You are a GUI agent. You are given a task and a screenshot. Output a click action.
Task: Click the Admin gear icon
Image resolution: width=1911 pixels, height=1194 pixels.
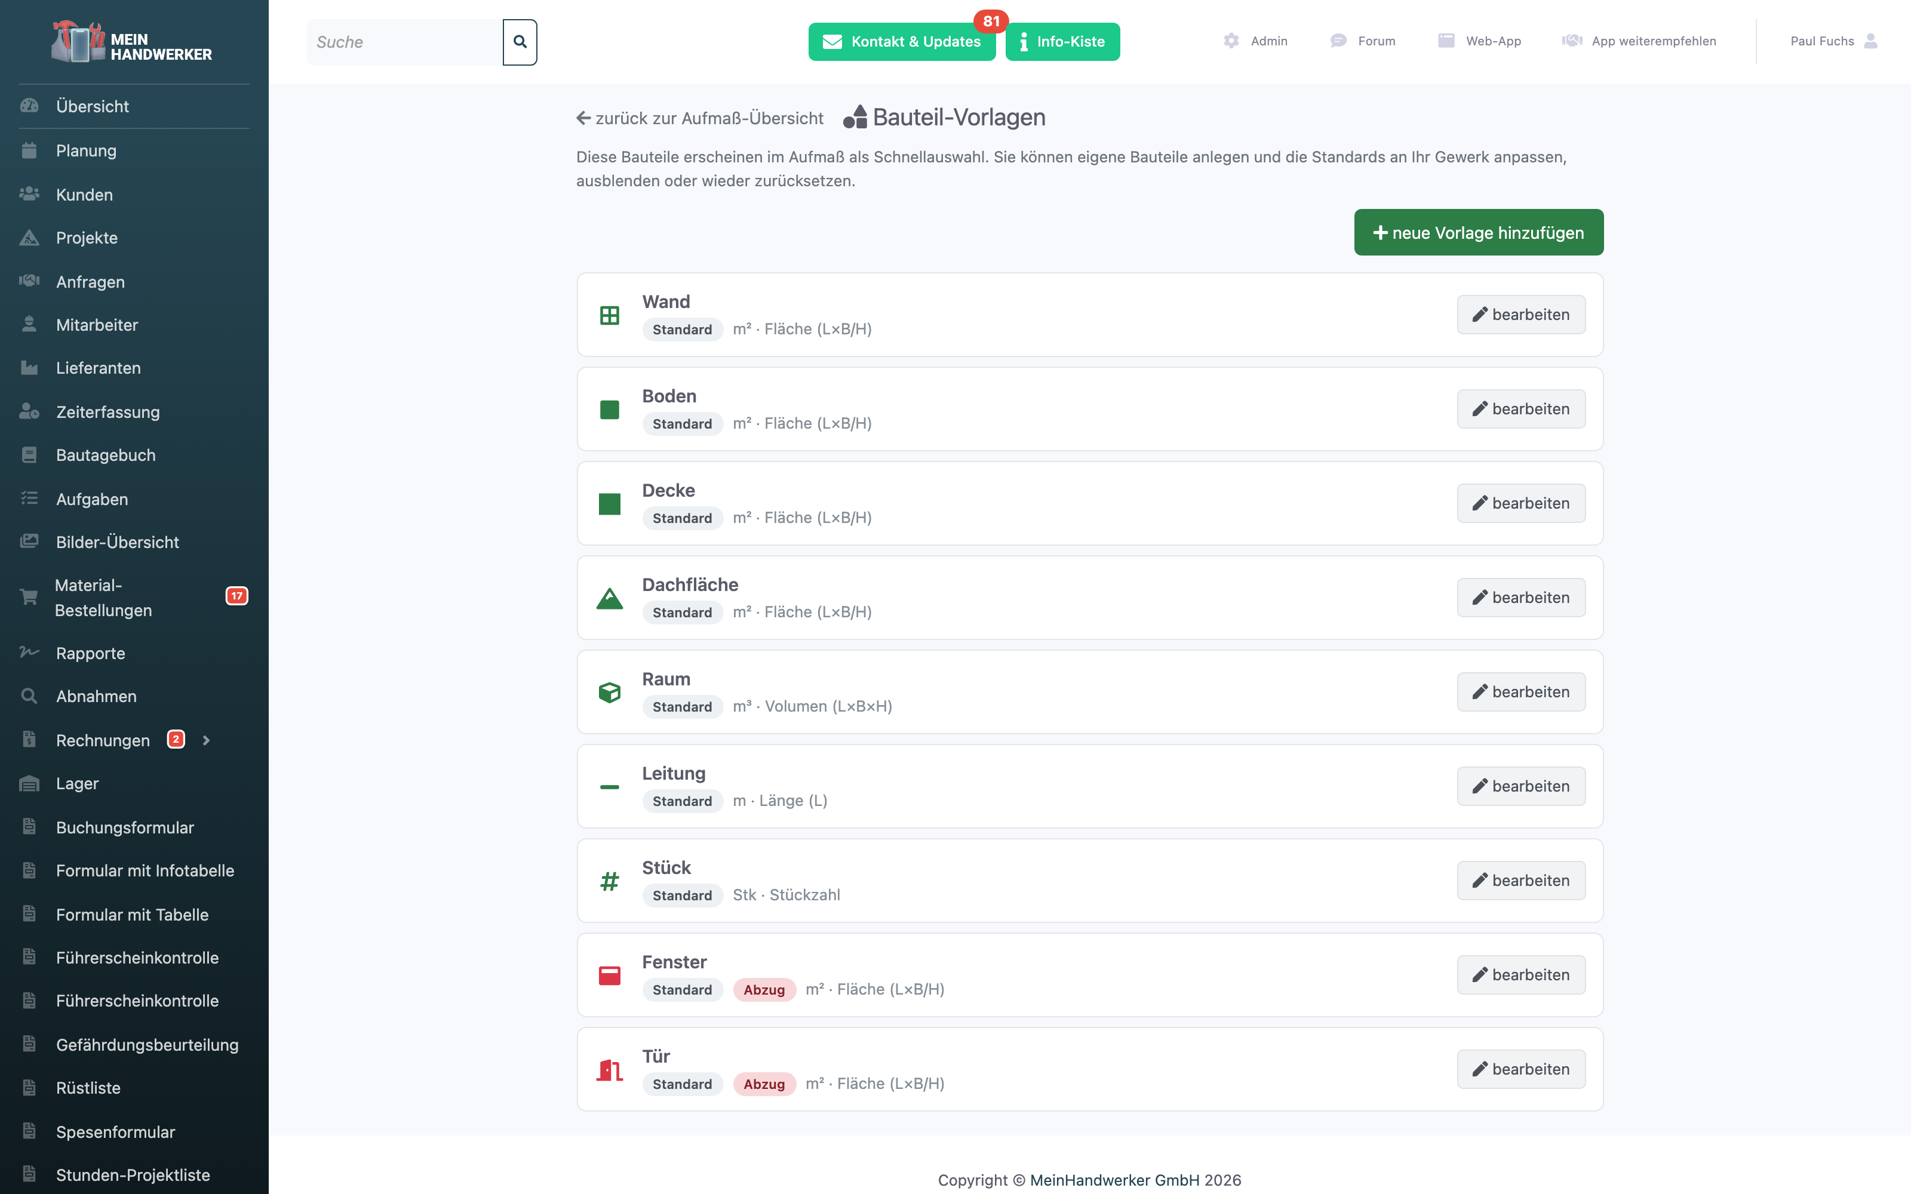click(x=1231, y=41)
